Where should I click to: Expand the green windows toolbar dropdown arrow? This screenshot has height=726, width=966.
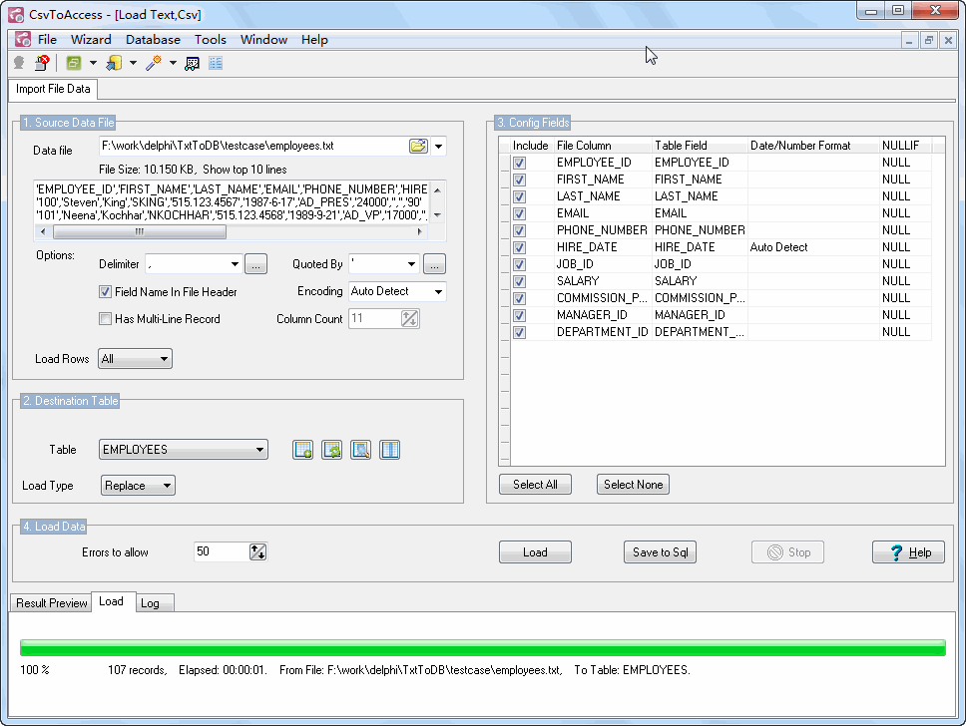click(x=93, y=63)
